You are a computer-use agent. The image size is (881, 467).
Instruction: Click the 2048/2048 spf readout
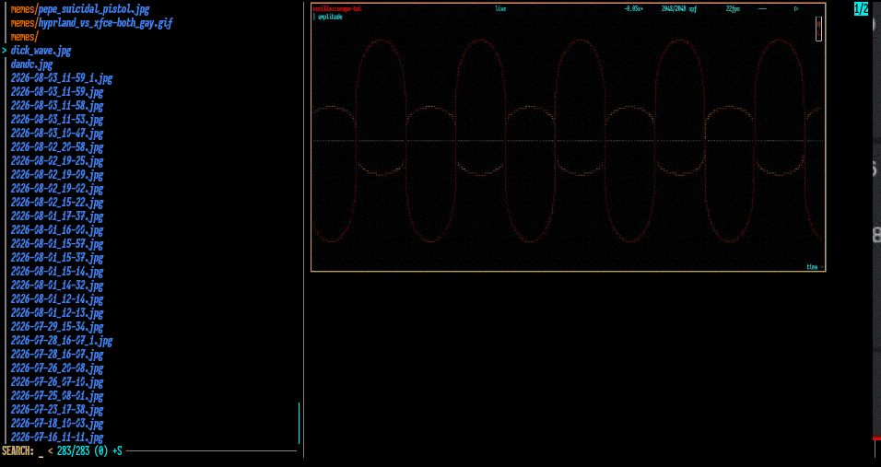pos(679,9)
